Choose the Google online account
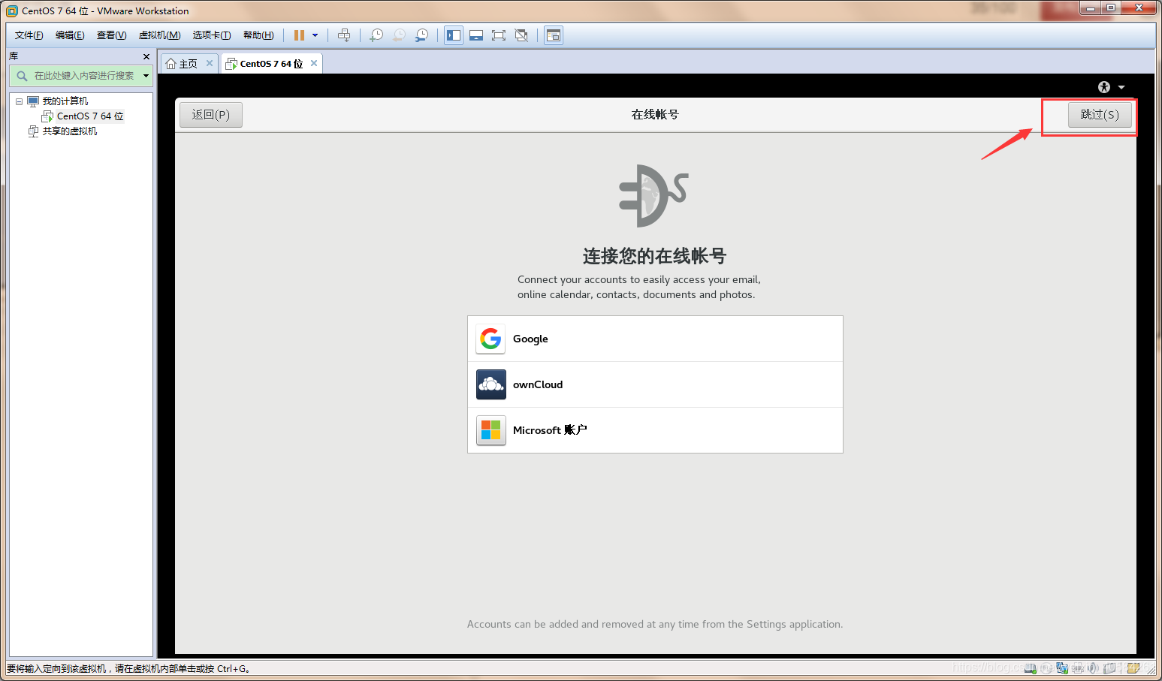This screenshot has height=681, width=1162. pyautogui.click(x=655, y=339)
